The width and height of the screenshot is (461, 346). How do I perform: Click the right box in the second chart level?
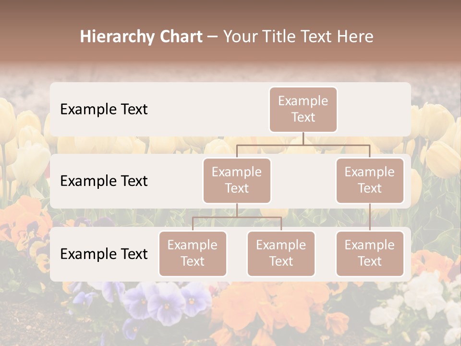tap(370, 181)
